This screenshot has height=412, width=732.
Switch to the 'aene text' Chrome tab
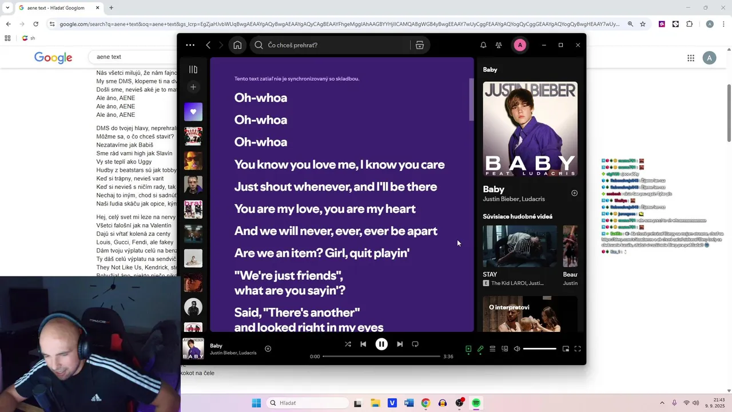coord(57,8)
